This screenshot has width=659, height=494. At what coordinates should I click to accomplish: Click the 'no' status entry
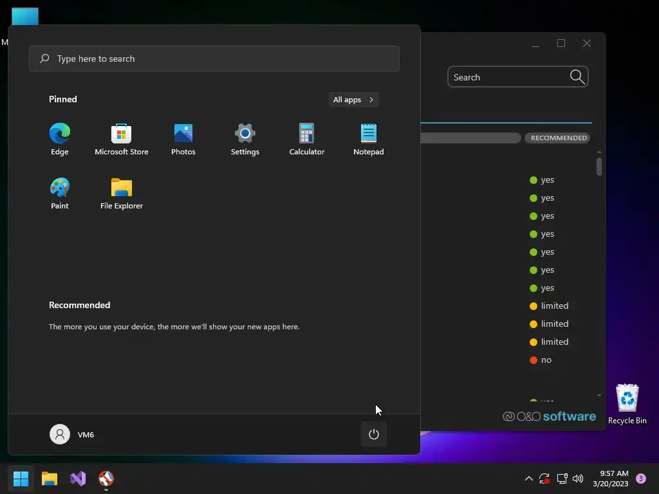pos(541,360)
